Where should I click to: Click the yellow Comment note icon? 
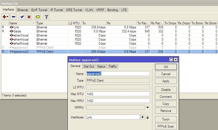(x=38, y=17)
